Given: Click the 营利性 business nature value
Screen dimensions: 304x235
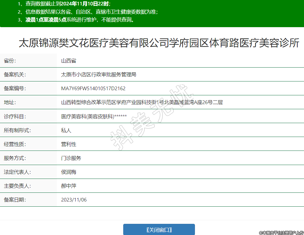Looking at the screenshot, I should (x=69, y=144).
